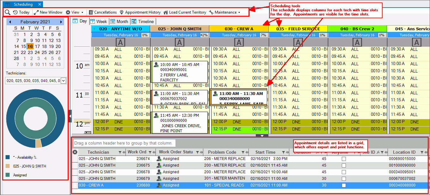Open Appointment History
Image resolution: width=430 pixels, height=195 pixels.
[x=140, y=12]
